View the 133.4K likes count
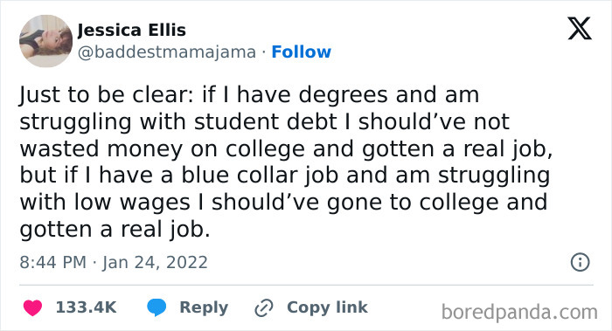The image size is (612, 331). (87, 307)
